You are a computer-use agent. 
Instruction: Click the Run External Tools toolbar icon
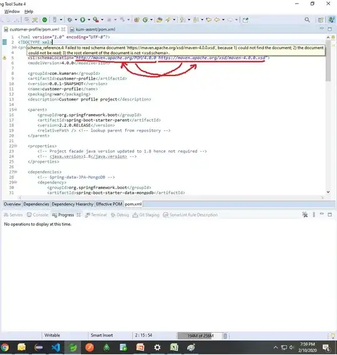(x=95, y=20)
